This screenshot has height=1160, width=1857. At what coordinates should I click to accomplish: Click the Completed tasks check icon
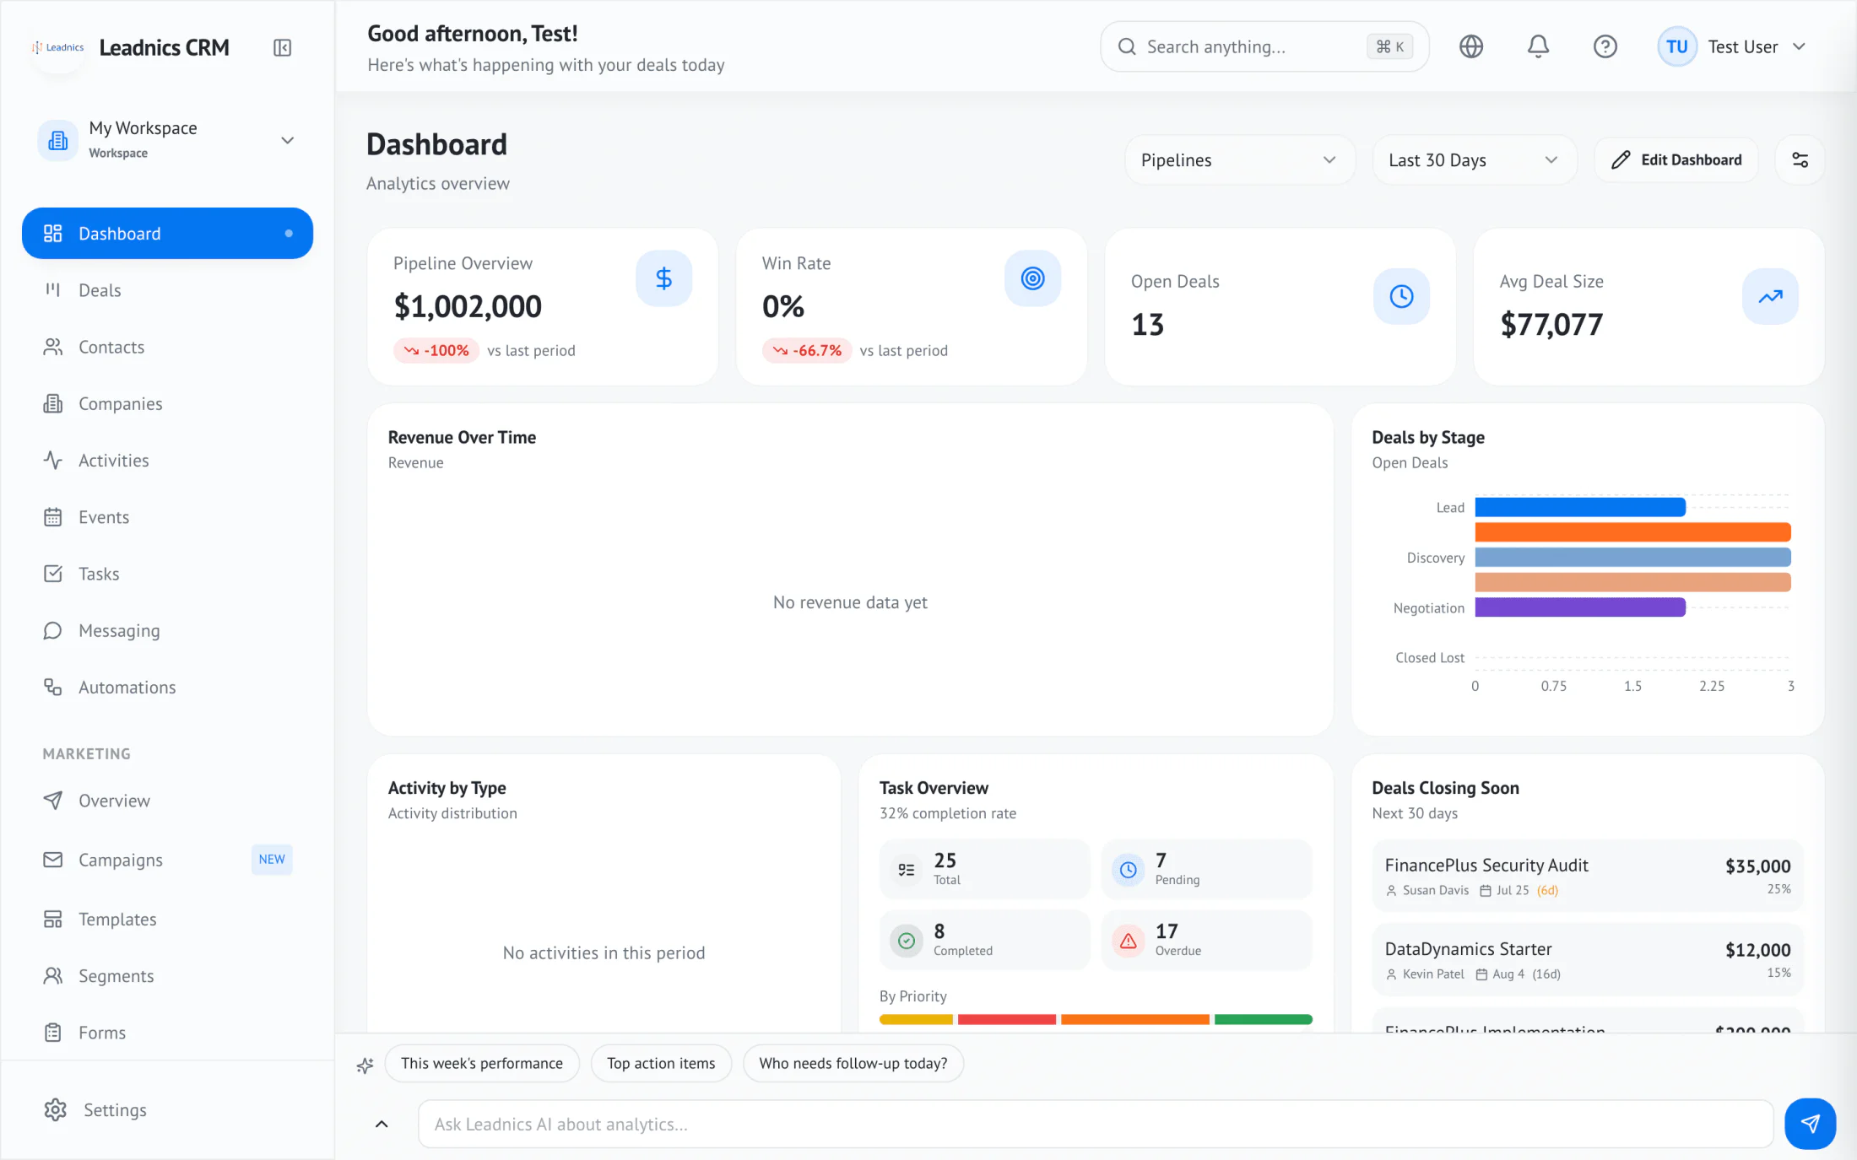[907, 941]
